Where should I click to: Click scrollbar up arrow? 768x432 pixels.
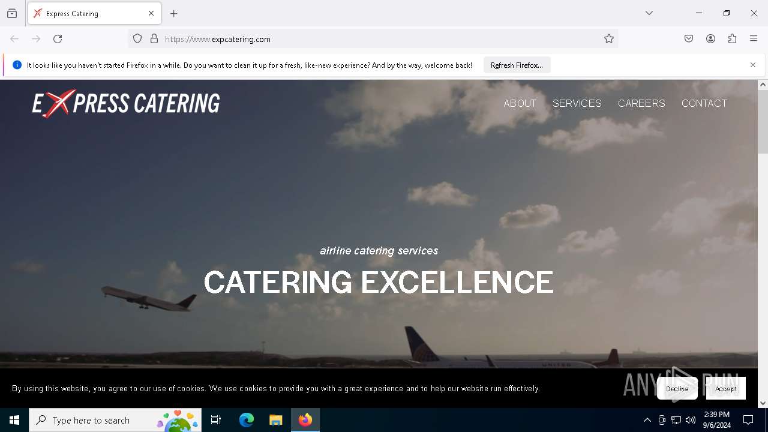[x=763, y=85]
